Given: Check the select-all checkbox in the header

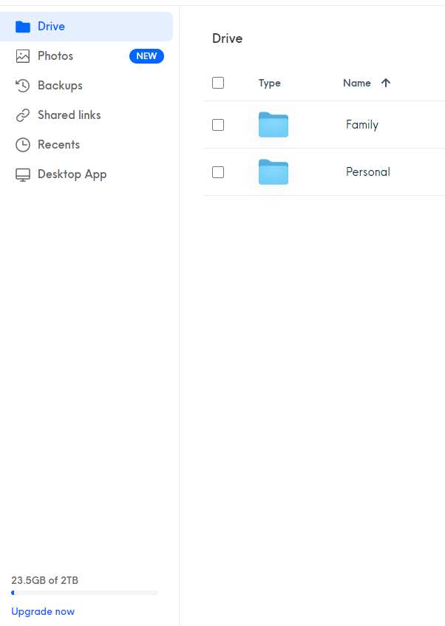Looking at the screenshot, I should [217, 83].
